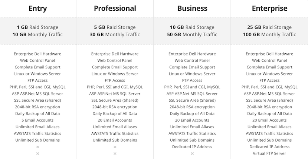This screenshot has width=308, height=159.
Task: Click the bottom X mark in Professional column
Action: pos(115,153)
